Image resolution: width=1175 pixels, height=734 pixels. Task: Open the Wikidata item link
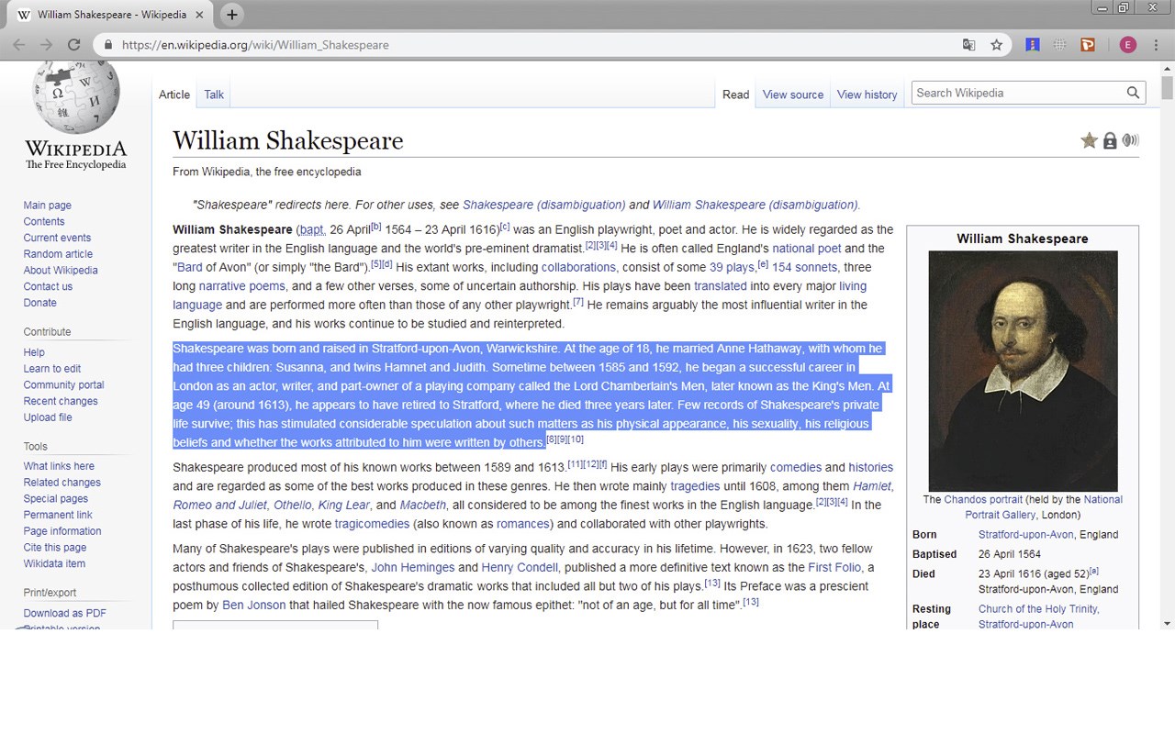point(54,564)
